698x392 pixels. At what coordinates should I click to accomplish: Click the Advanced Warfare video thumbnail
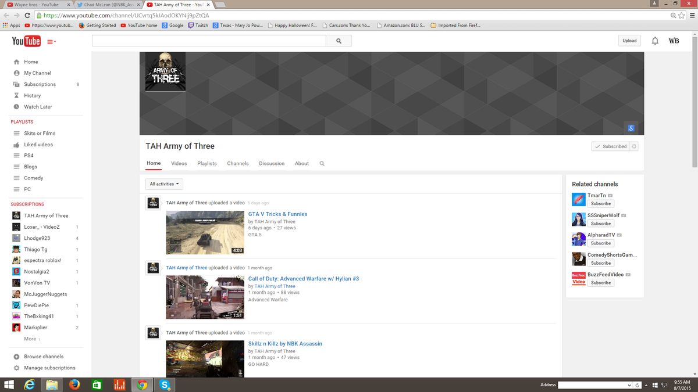[x=205, y=297]
